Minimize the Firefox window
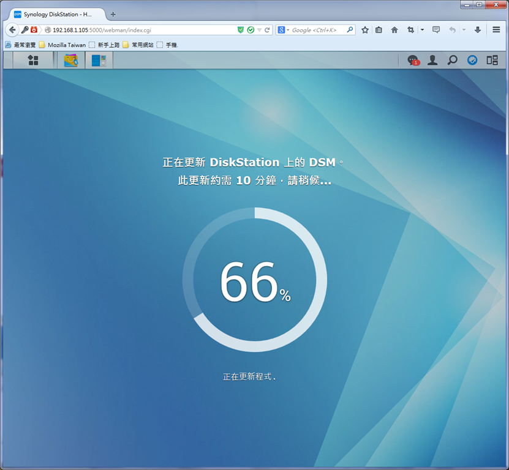The height and width of the screenshot is (470, 509). (467, 4)
